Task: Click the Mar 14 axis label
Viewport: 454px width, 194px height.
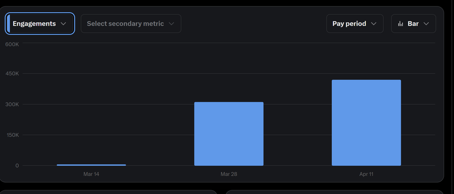Action: click(91, 174)
